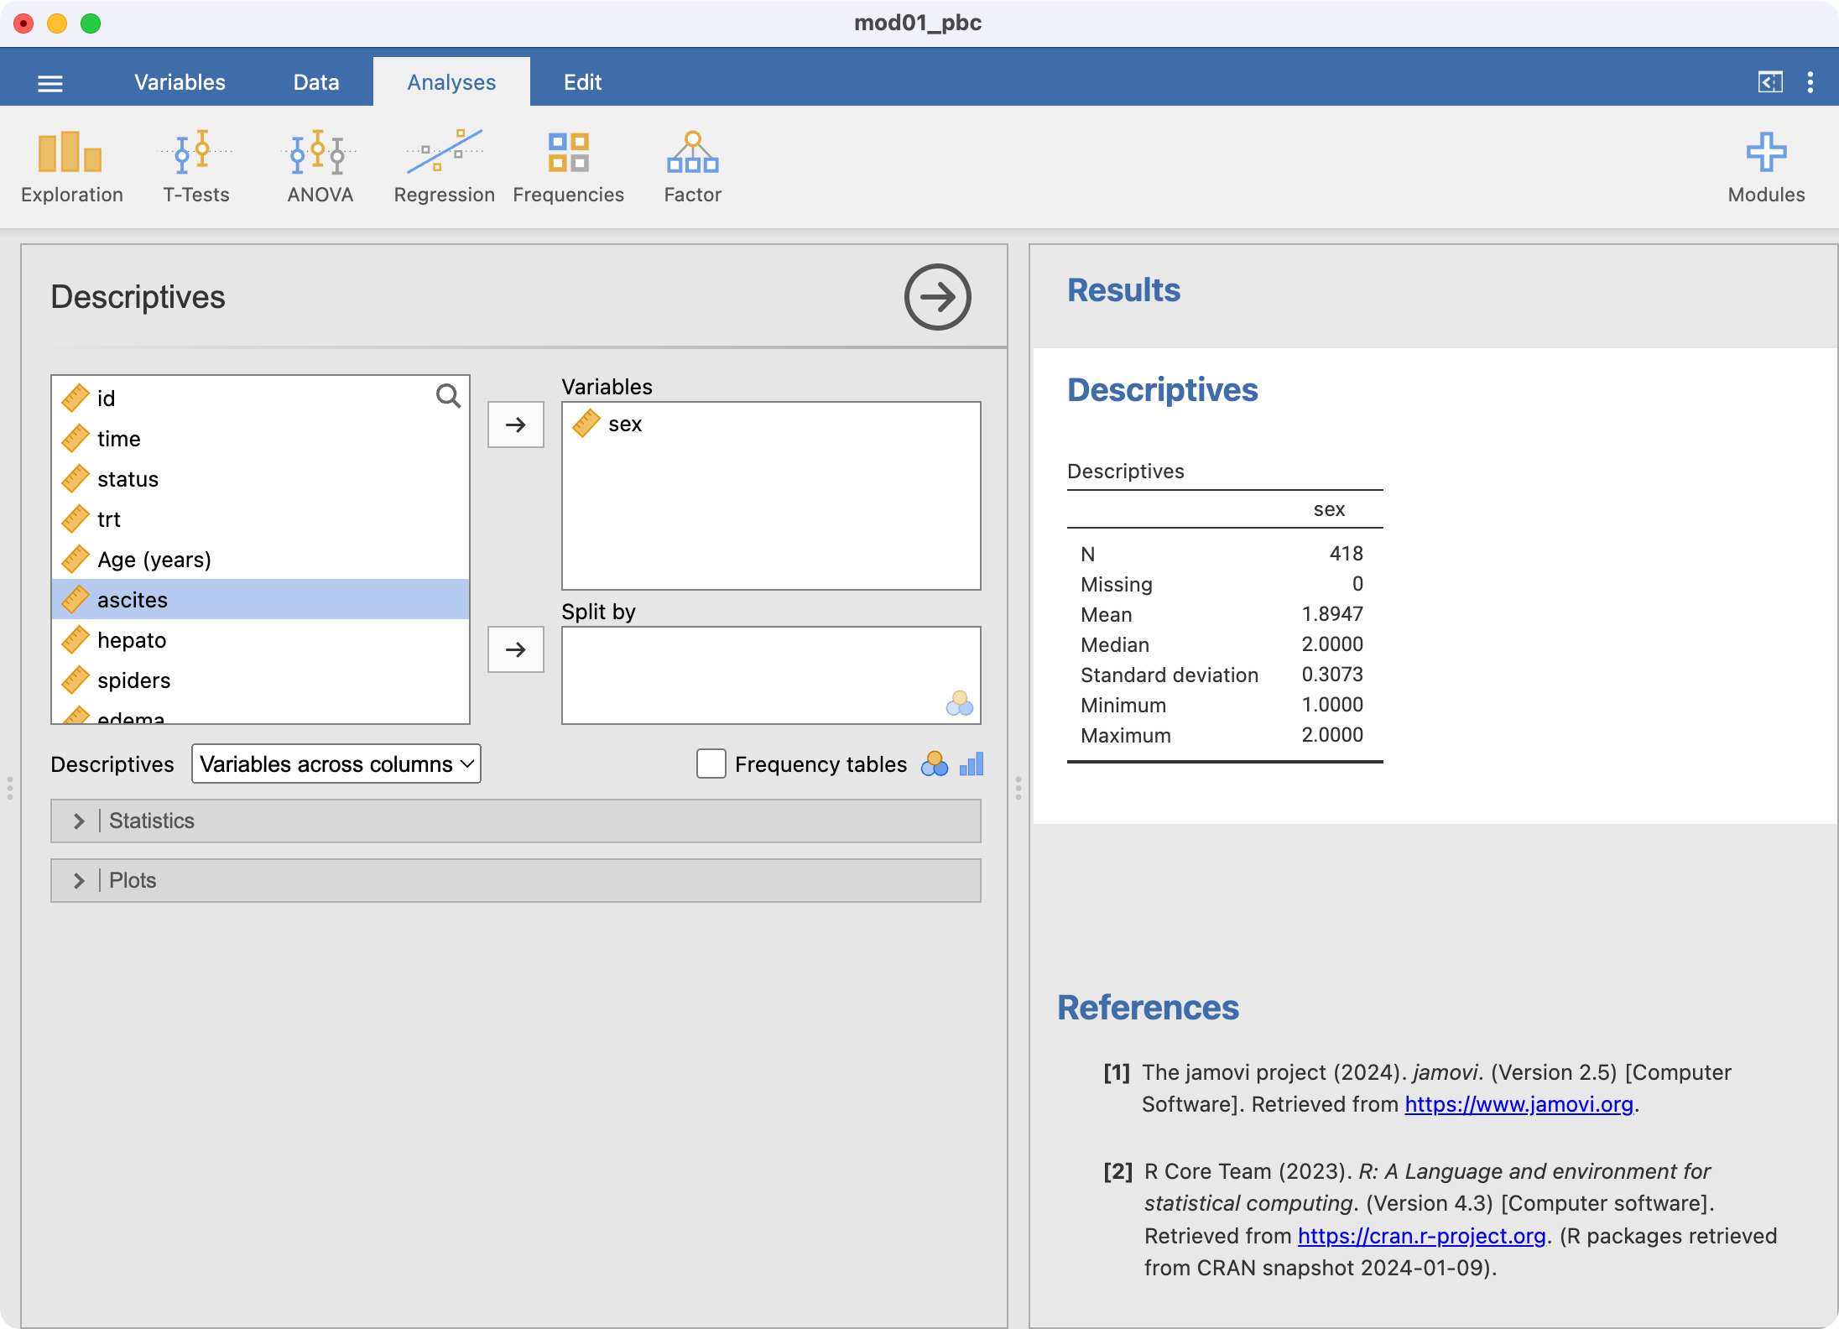Open the jamovi.org reference link
The image size is (1839, 1329).
pyautogui.click(x=1519, y=1104)
